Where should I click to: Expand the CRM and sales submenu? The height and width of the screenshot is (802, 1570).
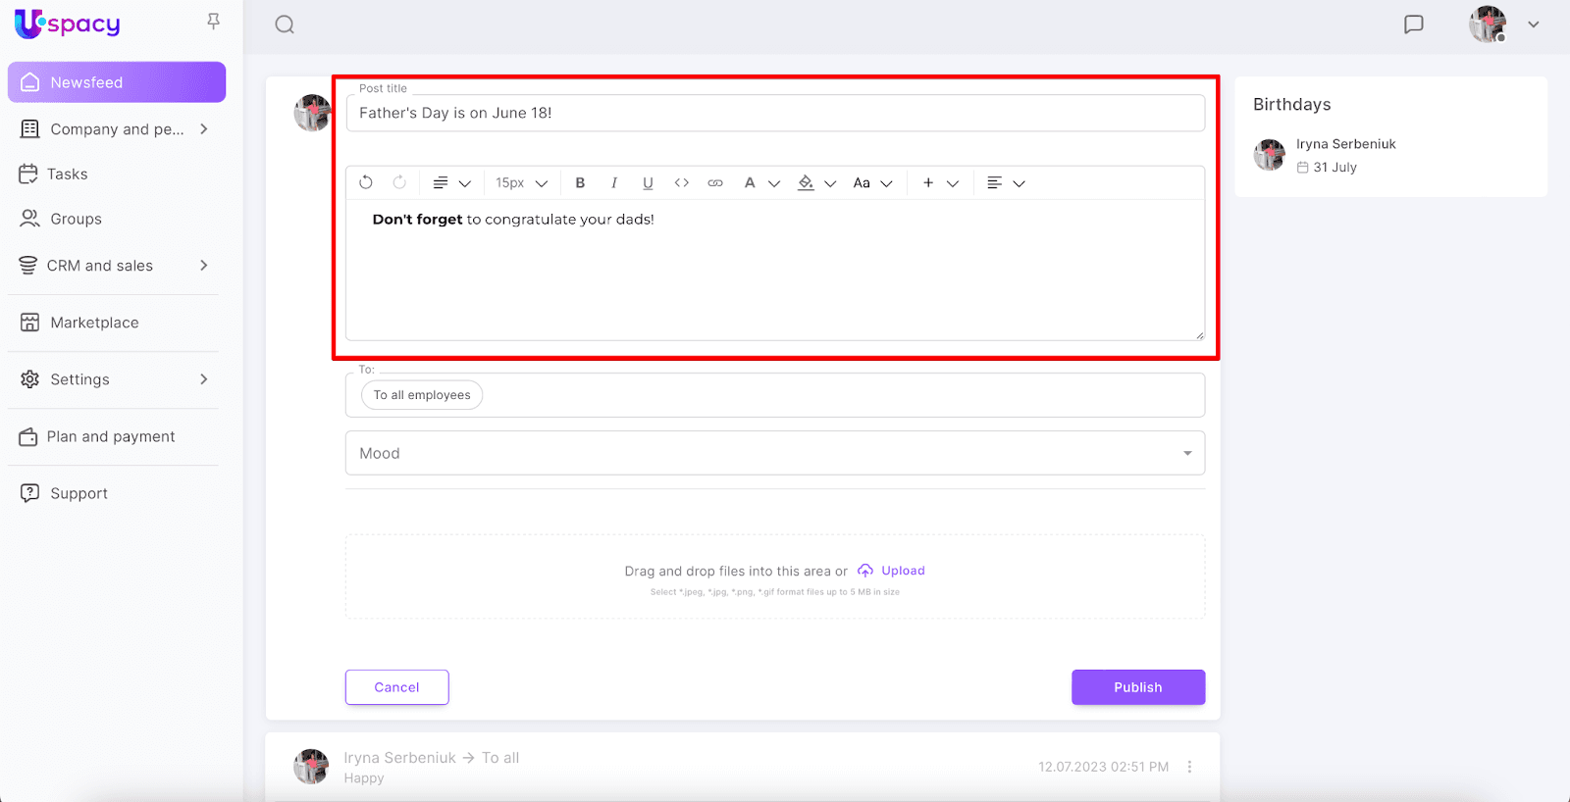[203, 266]
